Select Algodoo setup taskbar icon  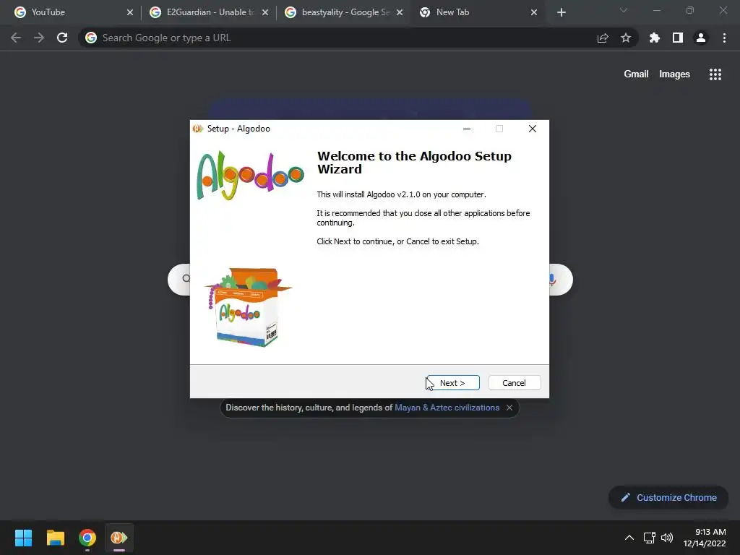pyautogui.click(x=119, y=538)
